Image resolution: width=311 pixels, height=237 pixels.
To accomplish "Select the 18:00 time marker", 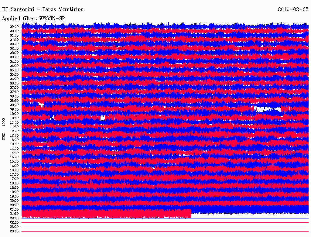I will click(14, 183).
